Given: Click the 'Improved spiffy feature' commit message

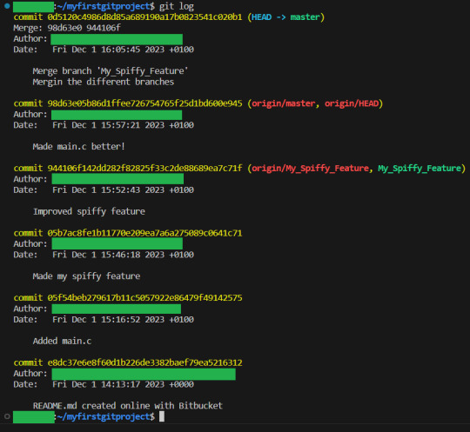Looking at the screenshot, I should click(x=89, y=212).
